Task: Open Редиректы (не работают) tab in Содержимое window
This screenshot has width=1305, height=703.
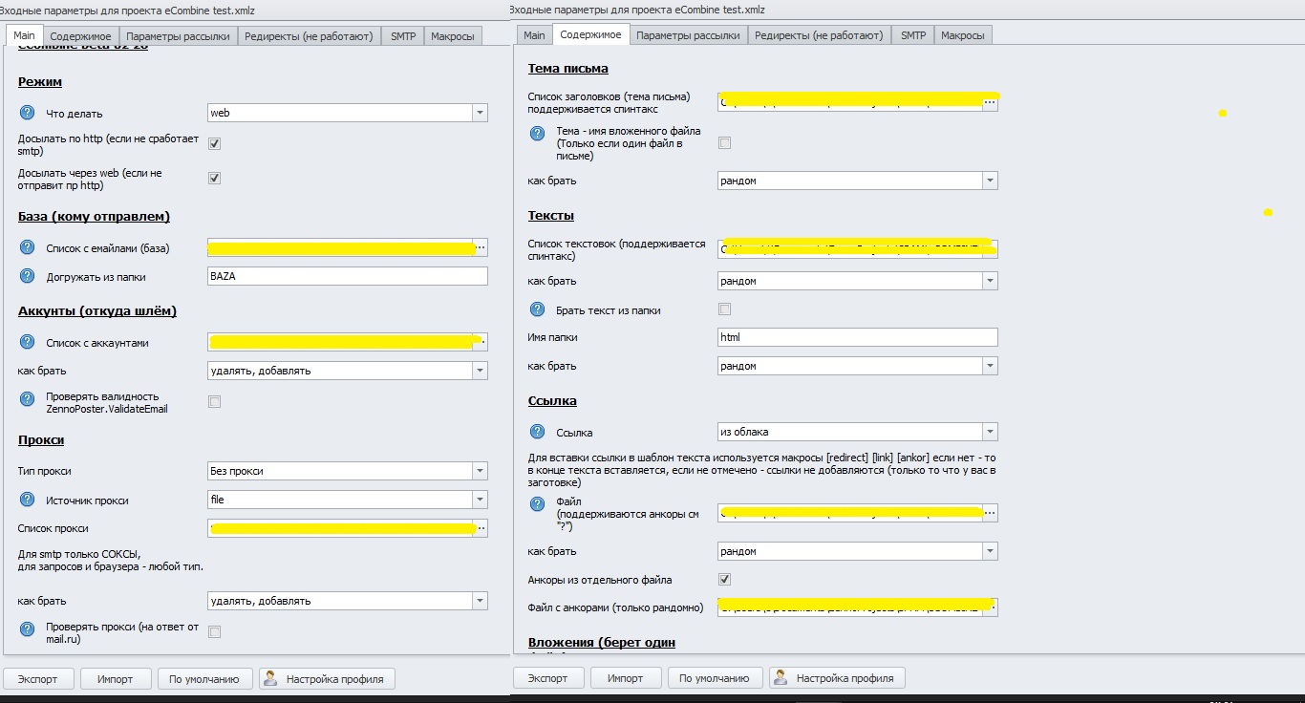Action: pyautogui.click(x=819, y=35)
